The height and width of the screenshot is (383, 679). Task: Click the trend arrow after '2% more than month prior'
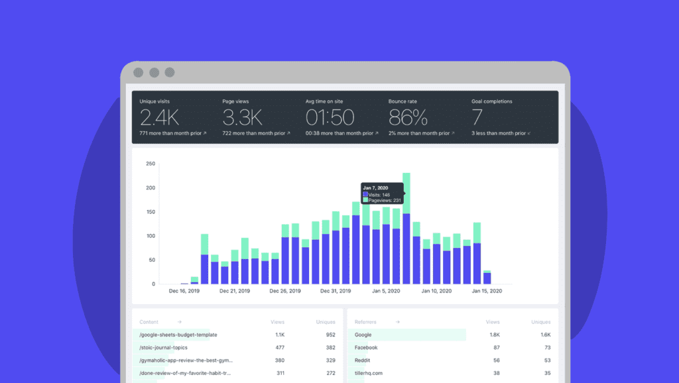453,133
